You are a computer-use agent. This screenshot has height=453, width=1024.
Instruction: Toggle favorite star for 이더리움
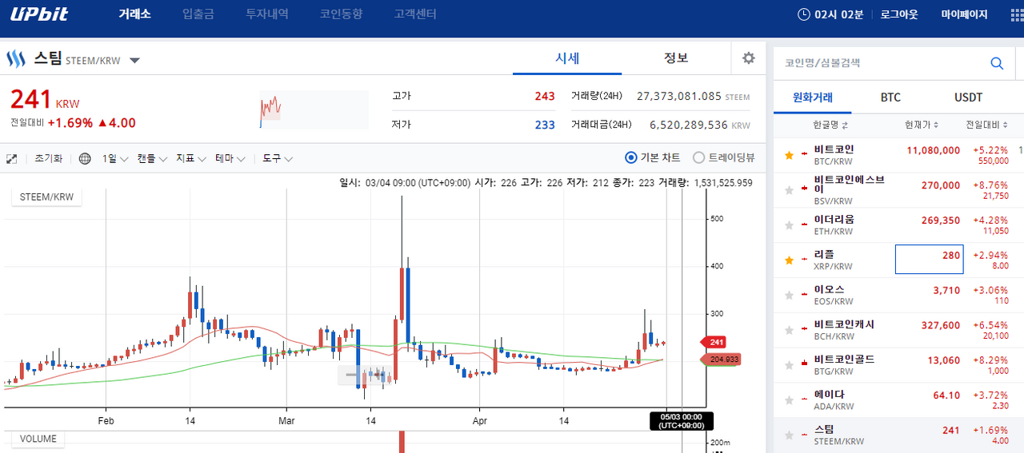pyautogui.click(x=790, y=225)
